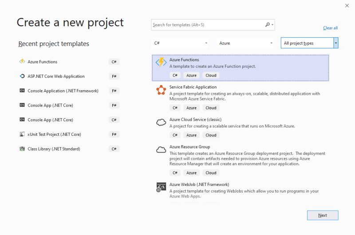
Task: Click the Azure WebJob description text
Action: click(x=244, y=193)
